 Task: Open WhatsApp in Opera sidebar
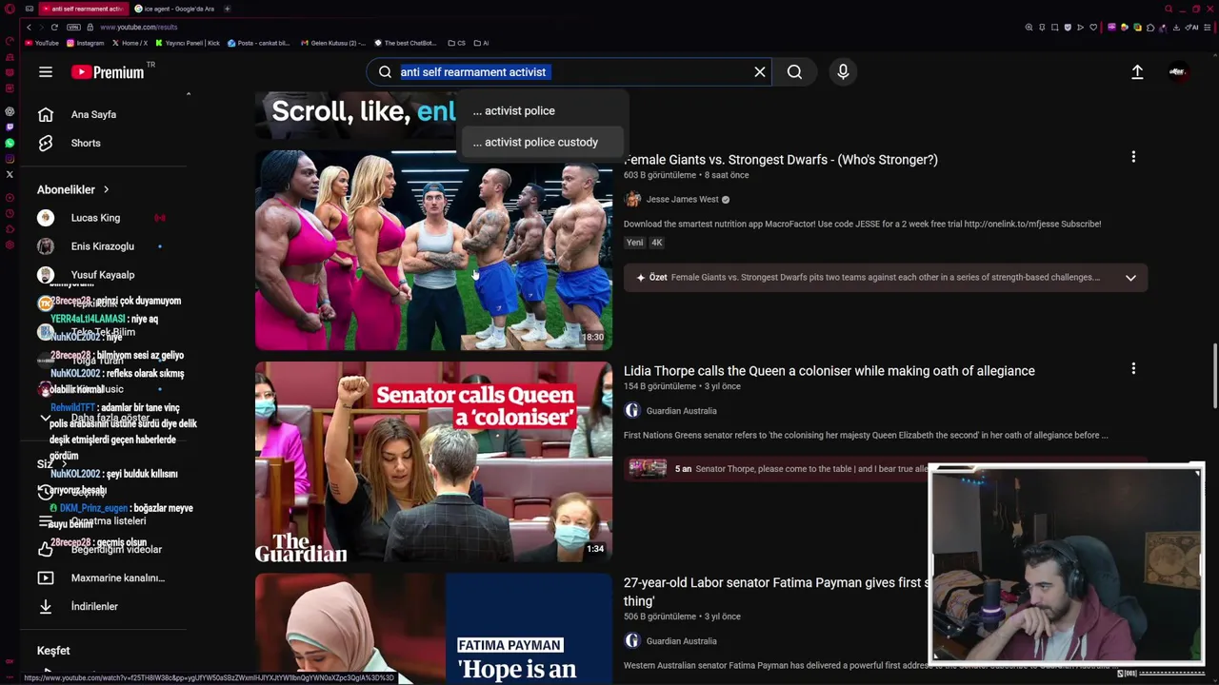pos(10,143)
